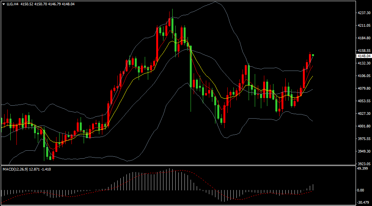Click the red moving average line end
The height and width of the screenshot is (206, 372).
coord(313,66)
